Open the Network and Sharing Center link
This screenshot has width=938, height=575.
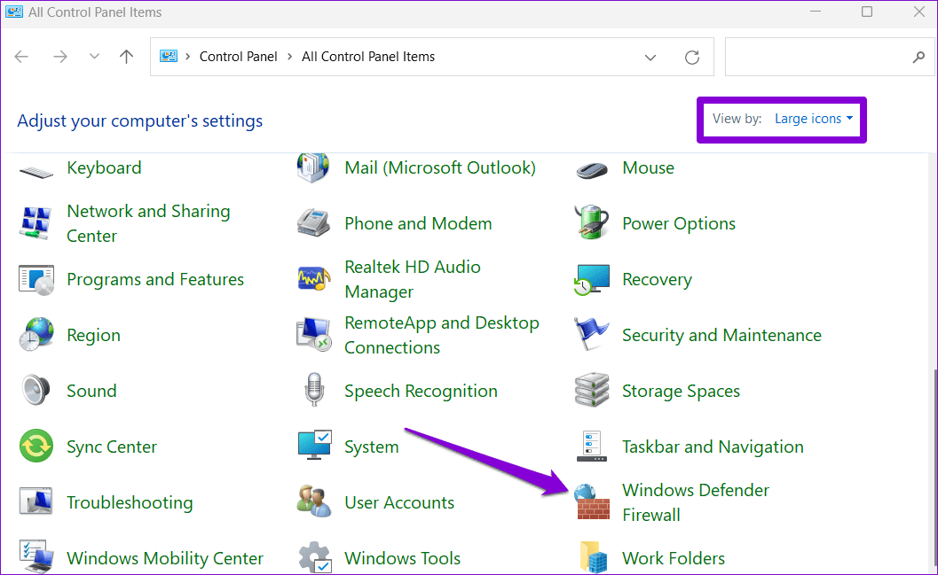147,223
